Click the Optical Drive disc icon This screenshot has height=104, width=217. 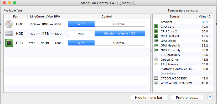tap(156, 59)
